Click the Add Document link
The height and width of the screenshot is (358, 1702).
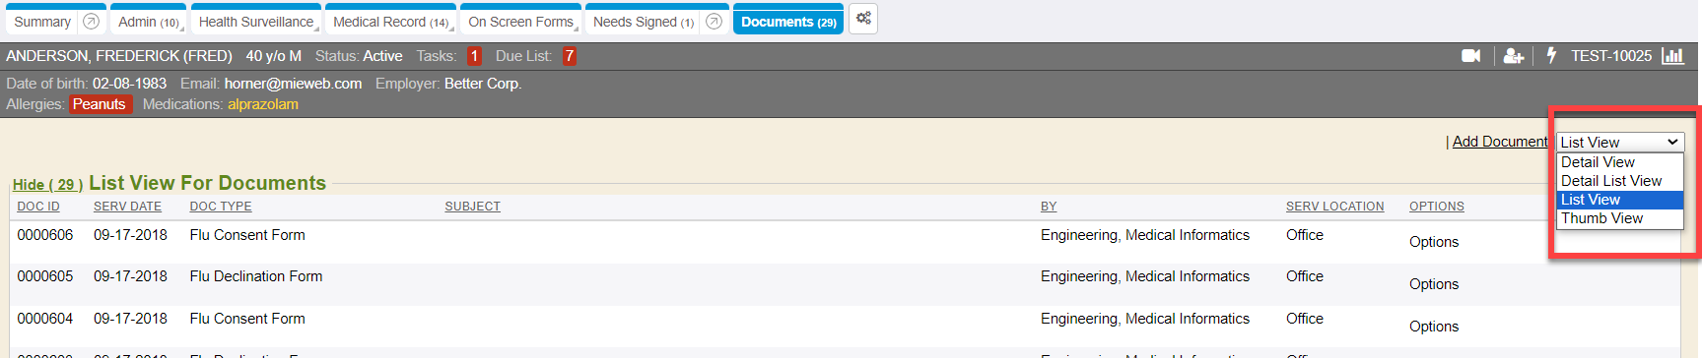[x=1500, y=142]
